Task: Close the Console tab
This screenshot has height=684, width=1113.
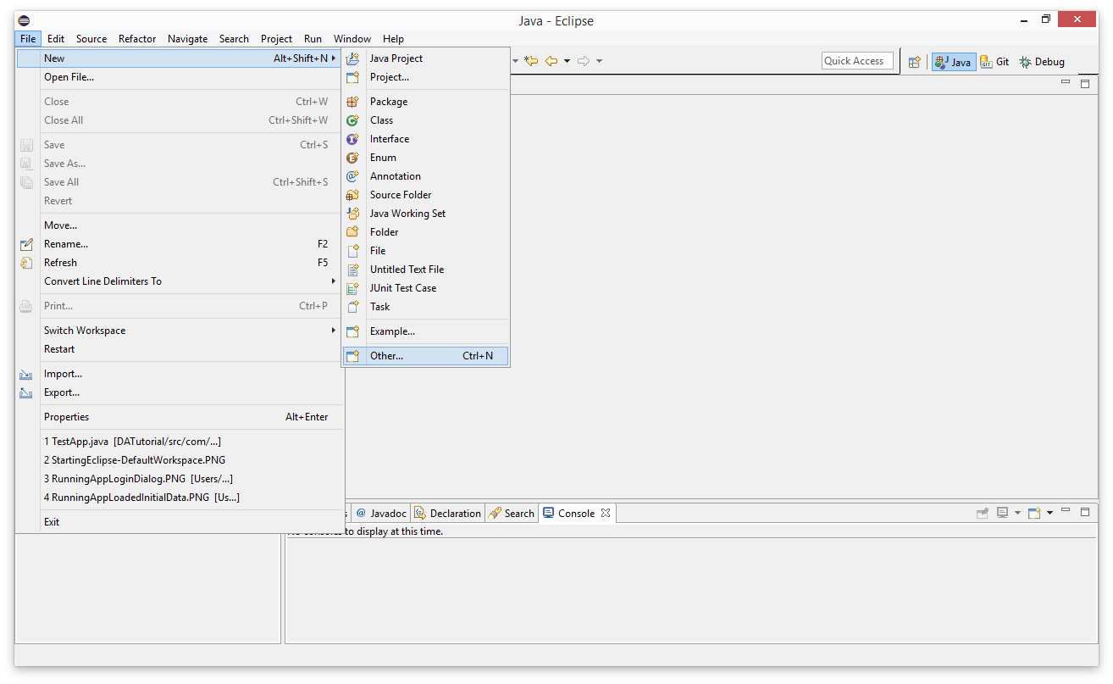Action: (606, 513)
